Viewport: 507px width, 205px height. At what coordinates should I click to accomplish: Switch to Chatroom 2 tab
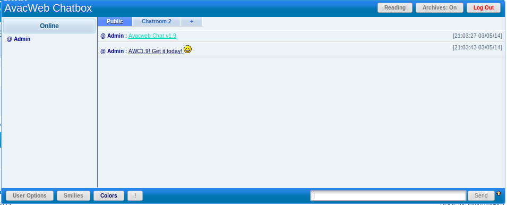coord(157,21)
